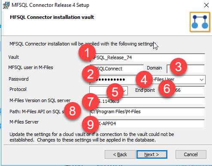Click the M-Files API path field
Viewport: 212px width, 166px height.
(x=147, y=112)
